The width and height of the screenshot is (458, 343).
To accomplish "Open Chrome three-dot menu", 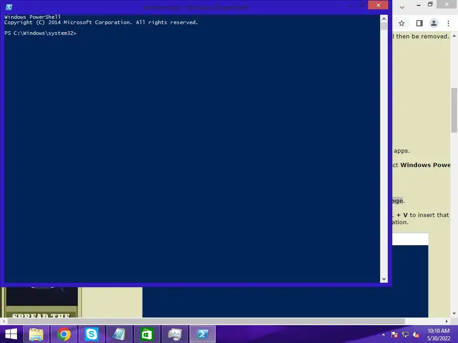I will pyautogui.click(x=448, y=23).
